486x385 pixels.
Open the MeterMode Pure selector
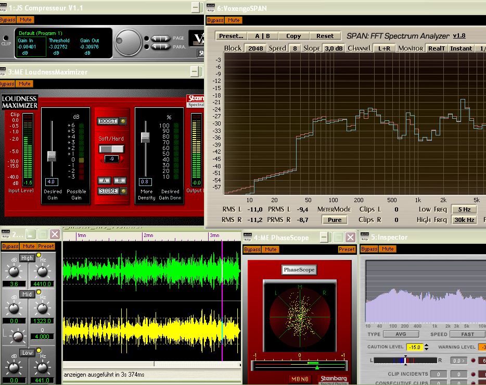tap(335, 220)
